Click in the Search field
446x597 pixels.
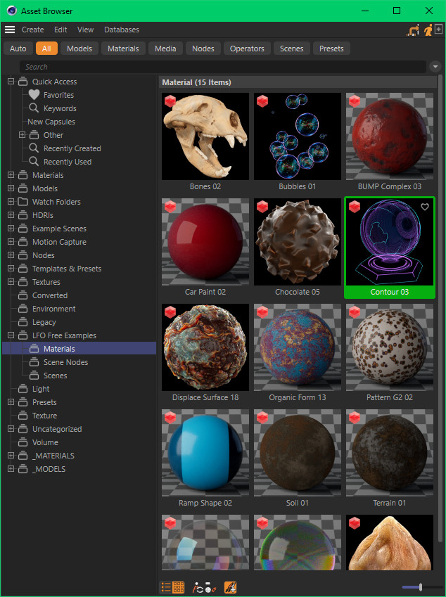point(223,67)
